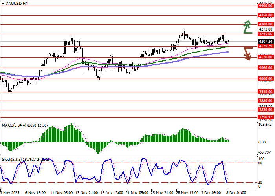275x196 pixels.
Task: Click the MACD zero level 0.00
Action: pyautogui.click(x=262, y=142)
